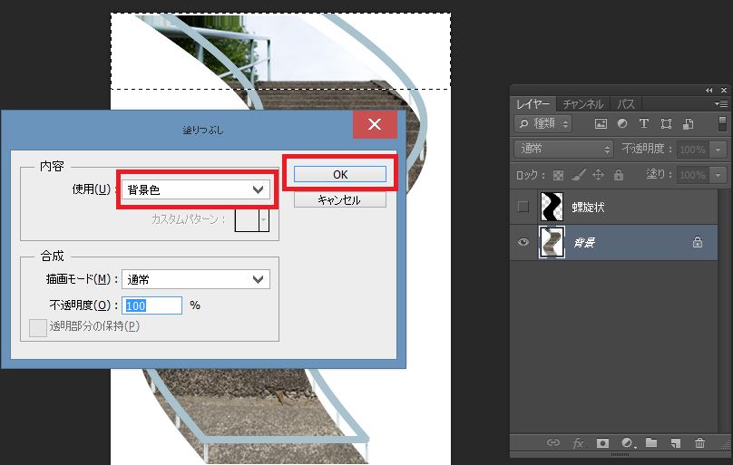Click the キャンセル button
The height and width of the screenshot is (465, 733).
tap(338, 200)
